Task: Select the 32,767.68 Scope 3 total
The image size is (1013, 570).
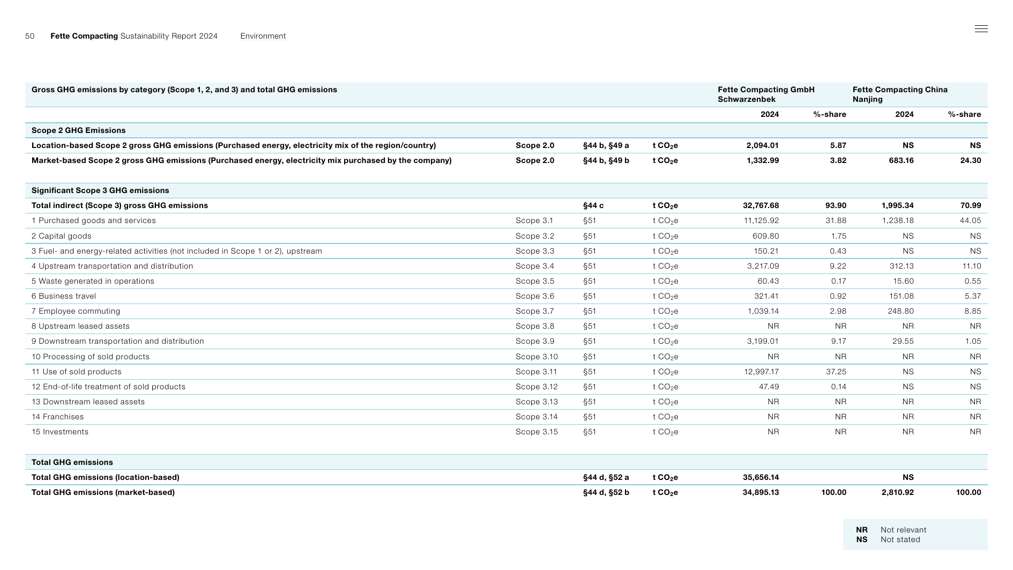Action: (761, 205)
